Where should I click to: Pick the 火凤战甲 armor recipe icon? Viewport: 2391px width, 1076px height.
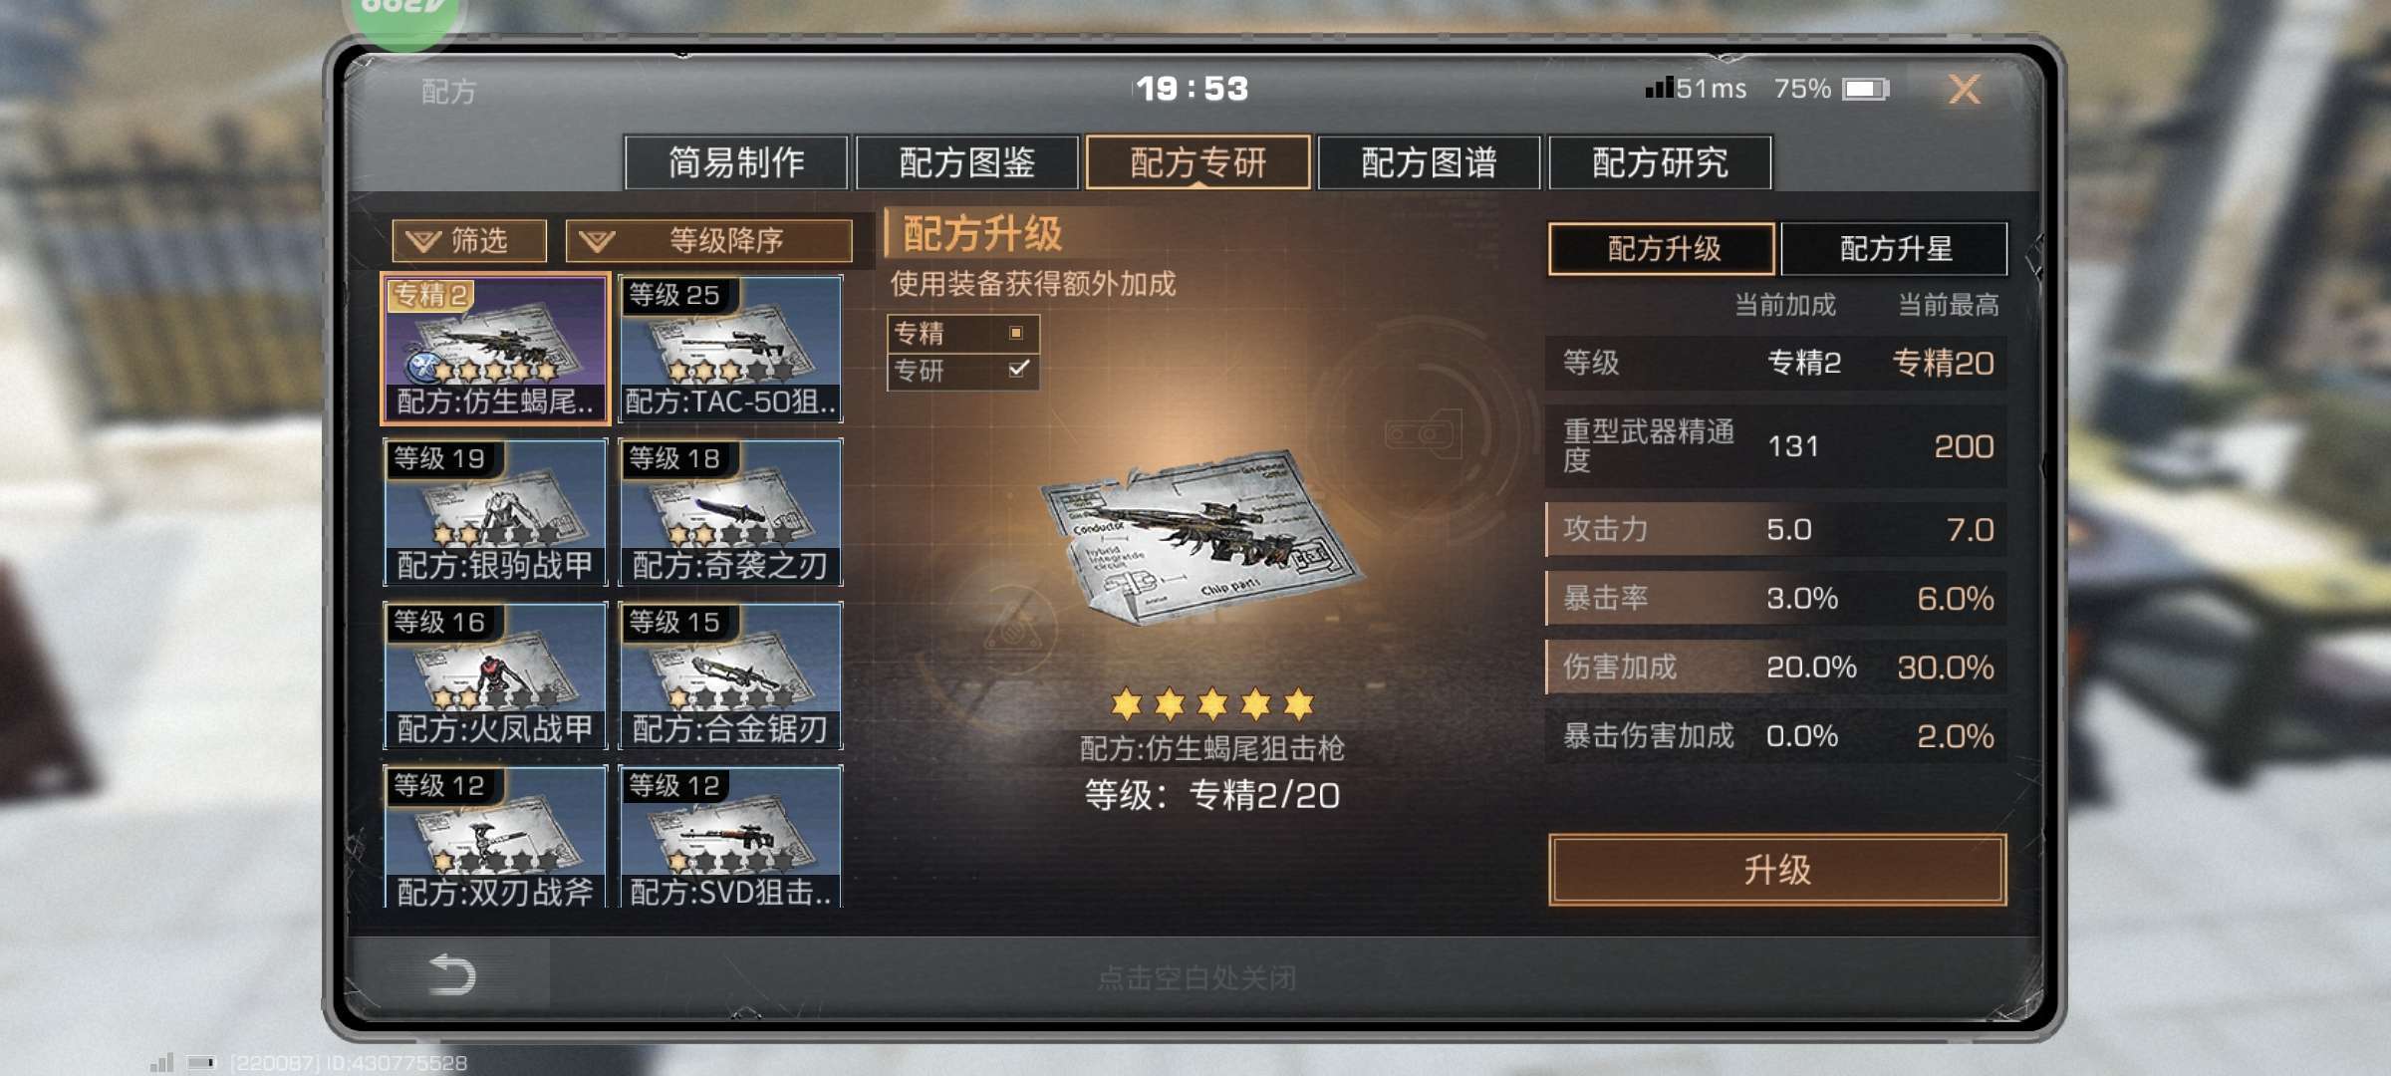coord(495,675)
